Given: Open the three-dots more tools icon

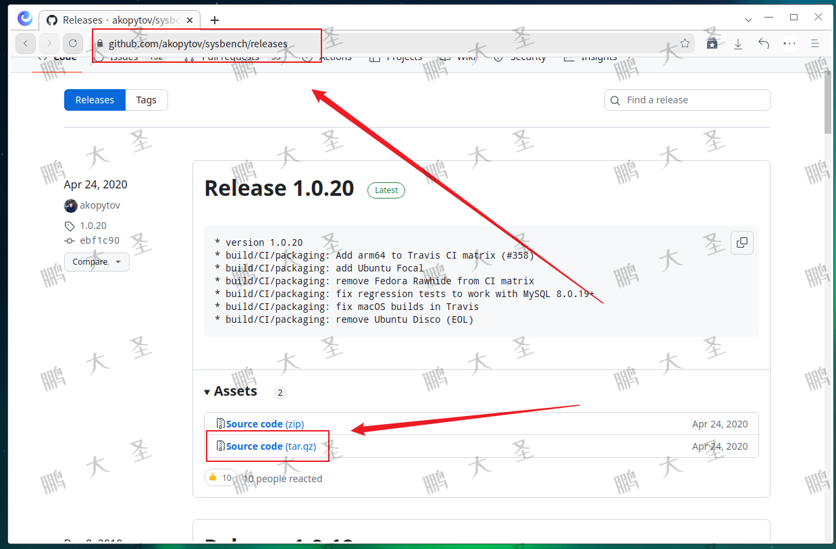Looking at the screenshot, I should click(789, 43).
